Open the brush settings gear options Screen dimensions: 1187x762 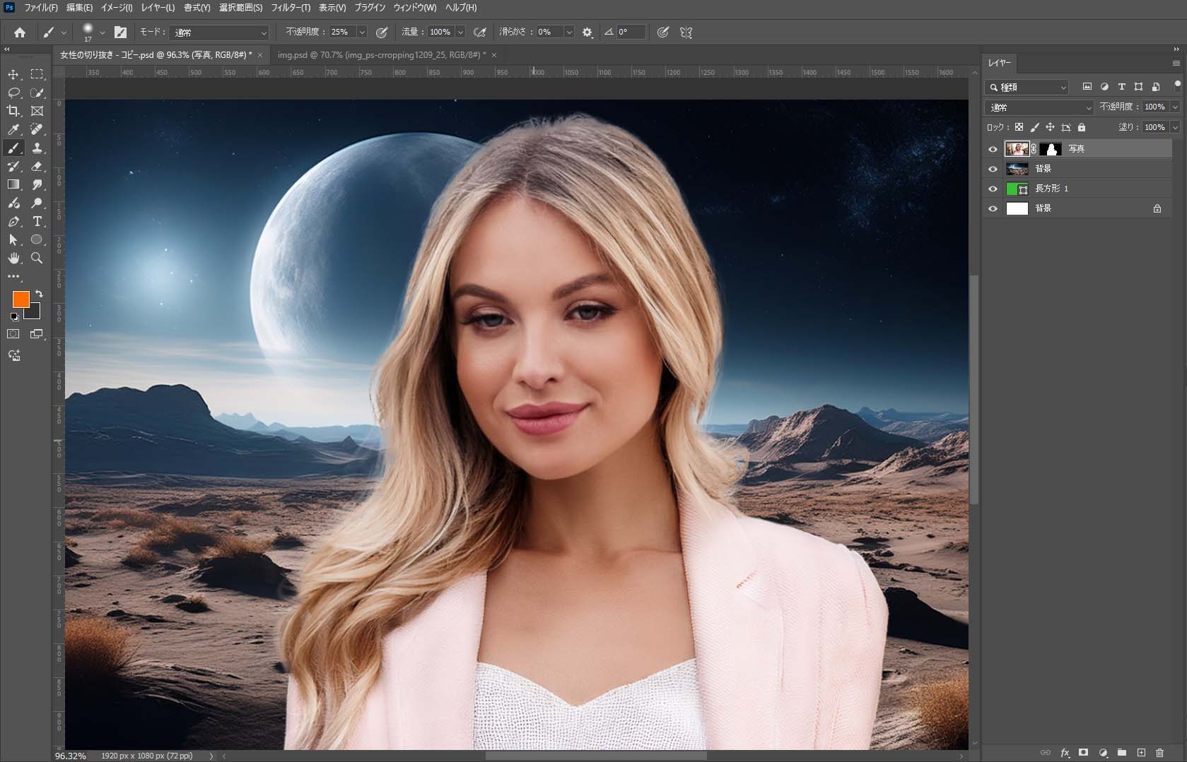587,32
